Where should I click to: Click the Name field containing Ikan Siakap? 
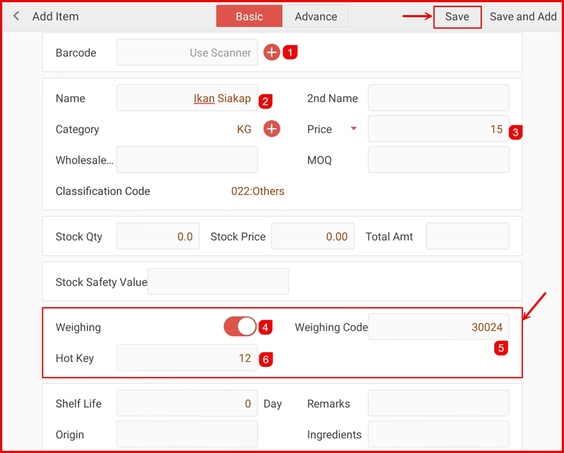[187, 98]
